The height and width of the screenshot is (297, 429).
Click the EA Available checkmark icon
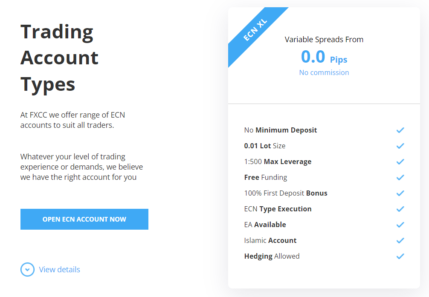point(400,225)
